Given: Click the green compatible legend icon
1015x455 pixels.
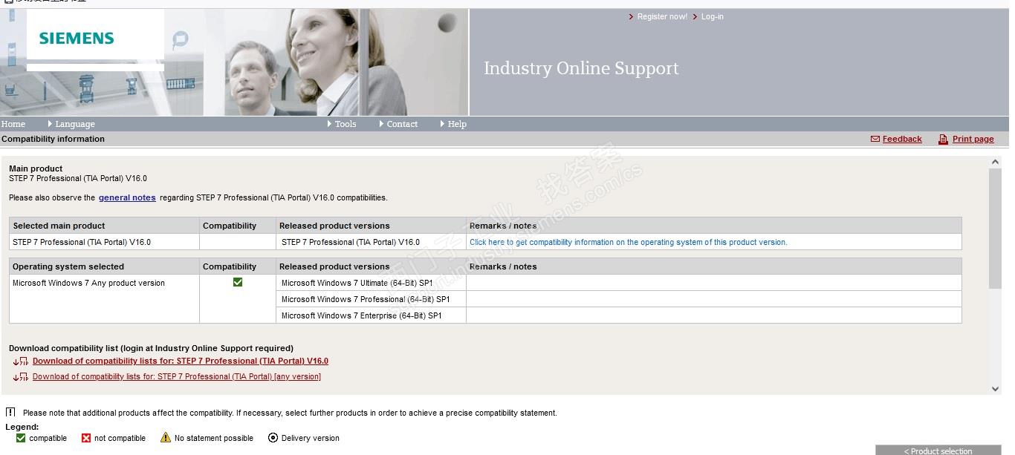Looking at the screenshot, I should [x=21, y=438].
